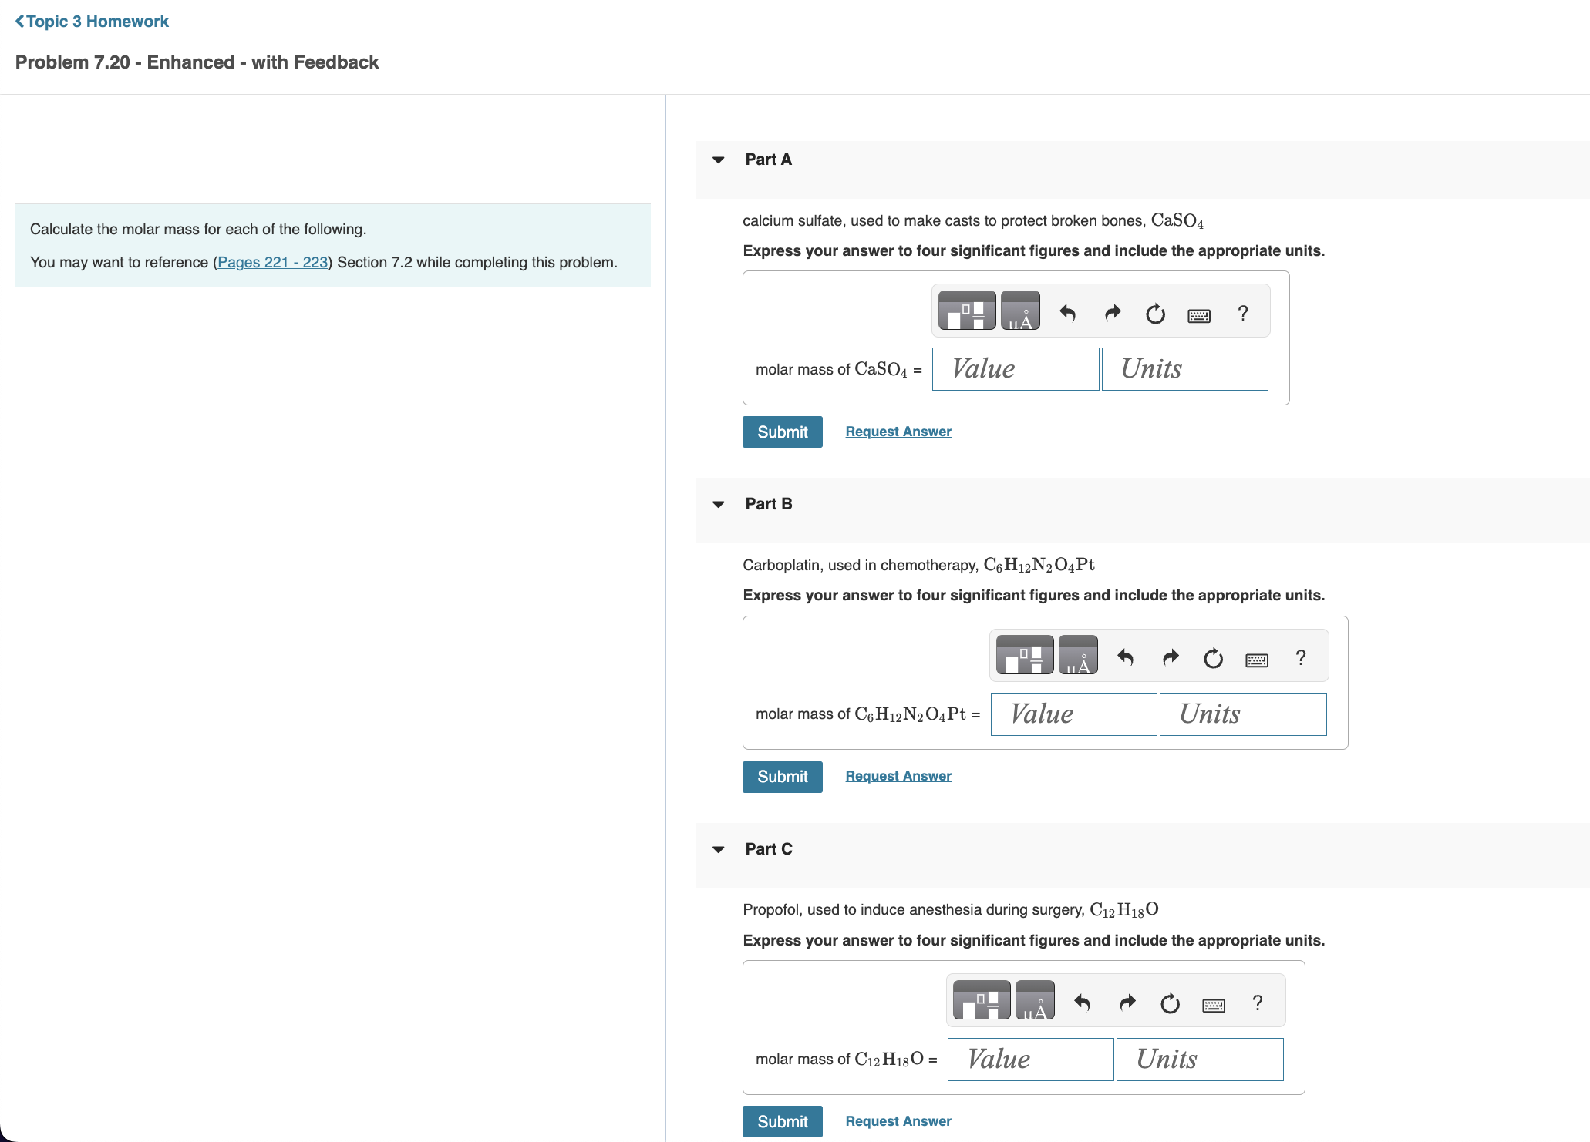Screen dimensions: 1590x1142
Task: Click the CaSO4 Value input field
Action: [1015, 369]
